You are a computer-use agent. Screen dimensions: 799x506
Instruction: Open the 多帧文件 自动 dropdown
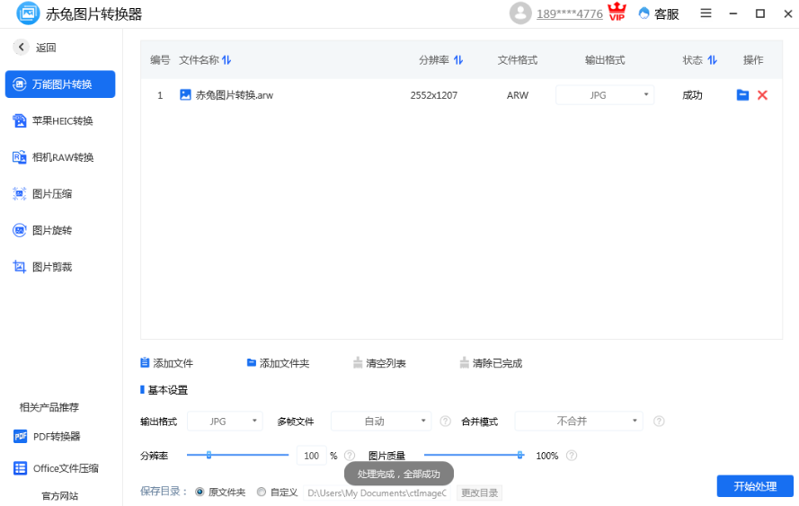381,422
